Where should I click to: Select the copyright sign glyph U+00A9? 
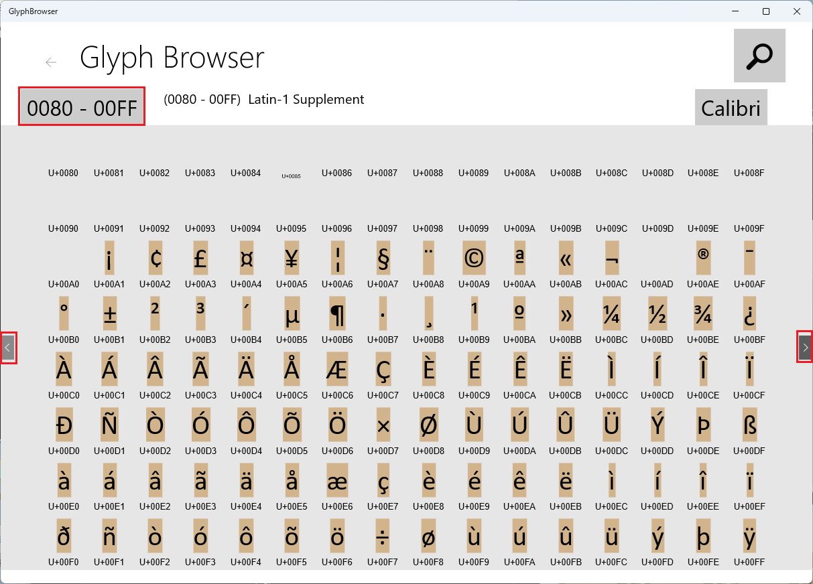click(474, 258)
